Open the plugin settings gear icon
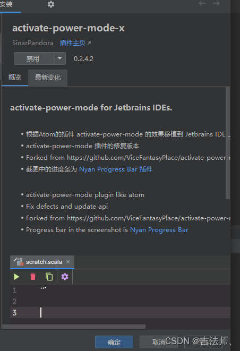Image resolution: width=240 pixels, height=351 pixels. pyautogui.click(x=51, y=4)
